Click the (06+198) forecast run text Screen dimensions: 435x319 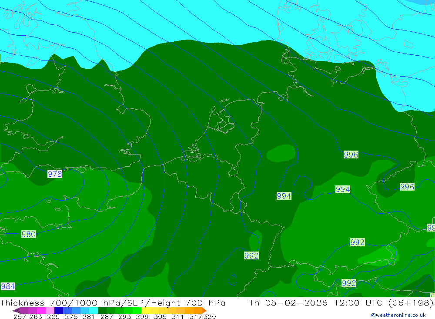point(411,302)
